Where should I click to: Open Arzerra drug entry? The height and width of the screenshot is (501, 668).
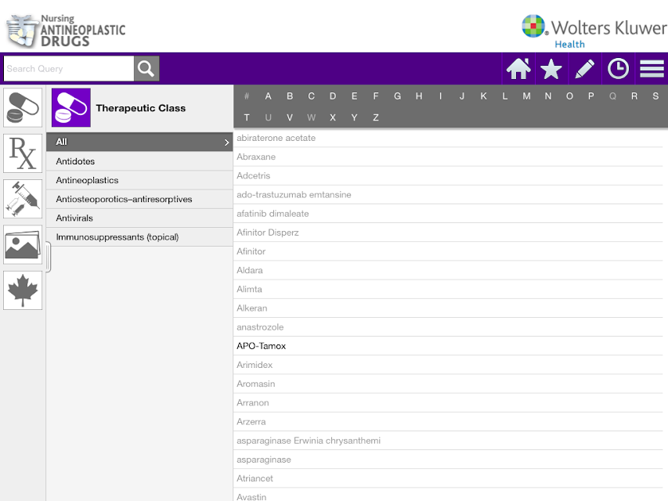(448, 422)
